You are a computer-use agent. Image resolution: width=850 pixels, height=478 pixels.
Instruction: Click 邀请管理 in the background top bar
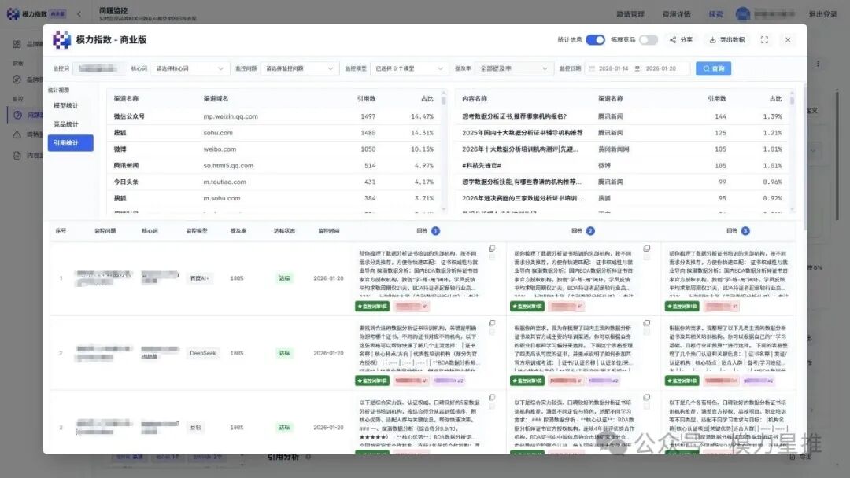630,14
